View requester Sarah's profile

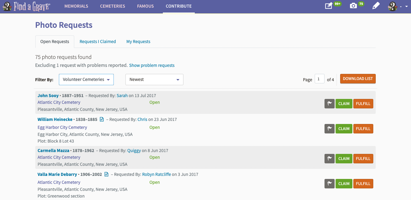[122, 96]
